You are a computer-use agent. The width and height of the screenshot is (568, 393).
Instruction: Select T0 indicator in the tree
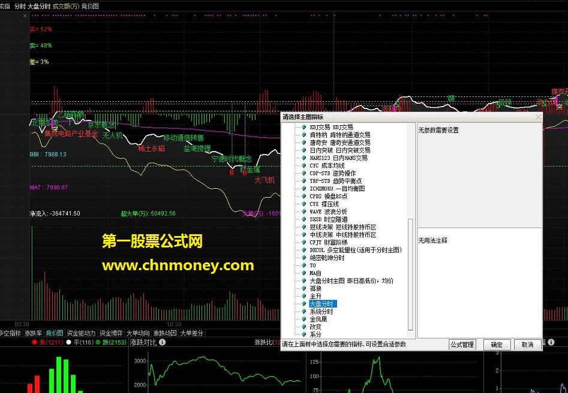(x=312, y=265)
